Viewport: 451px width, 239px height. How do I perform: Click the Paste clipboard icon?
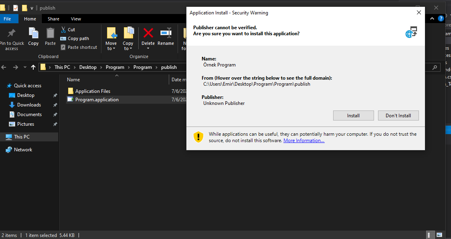pyautogui.click(x=51, y=33)
